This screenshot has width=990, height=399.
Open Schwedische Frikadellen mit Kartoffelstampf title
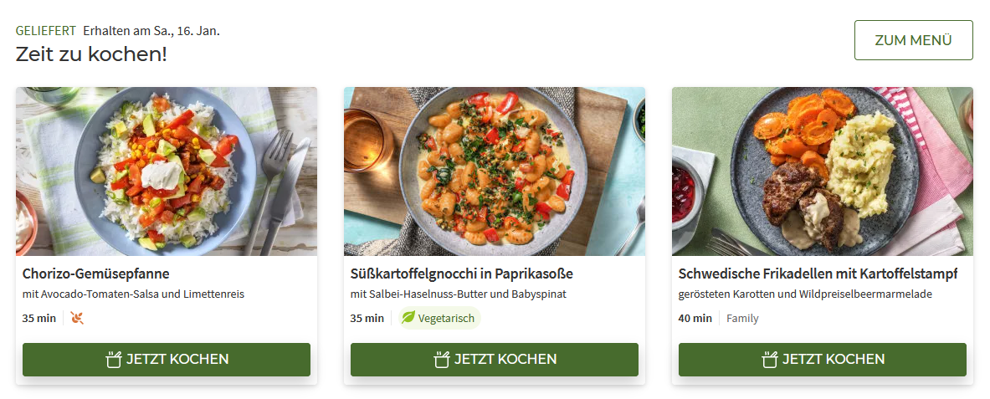pyautogui.click(x=818, y=274)
